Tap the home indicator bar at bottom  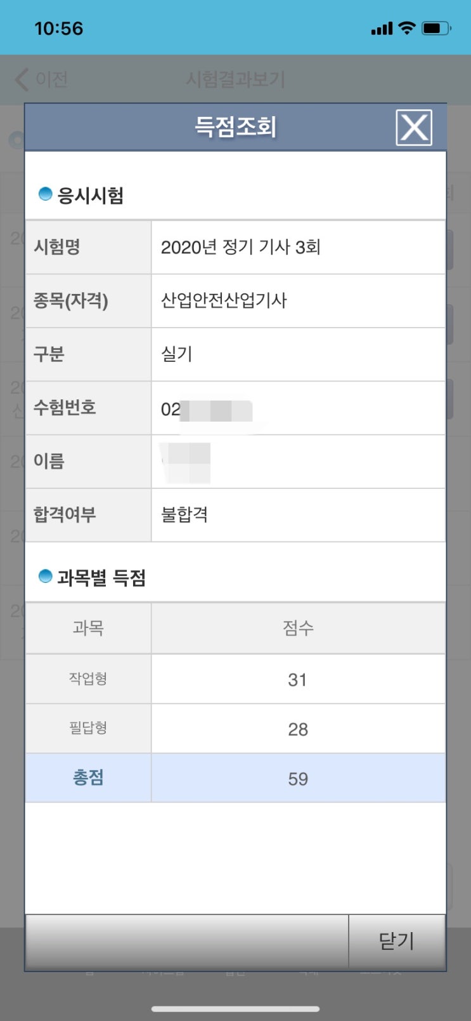(x=235, y=1008)
